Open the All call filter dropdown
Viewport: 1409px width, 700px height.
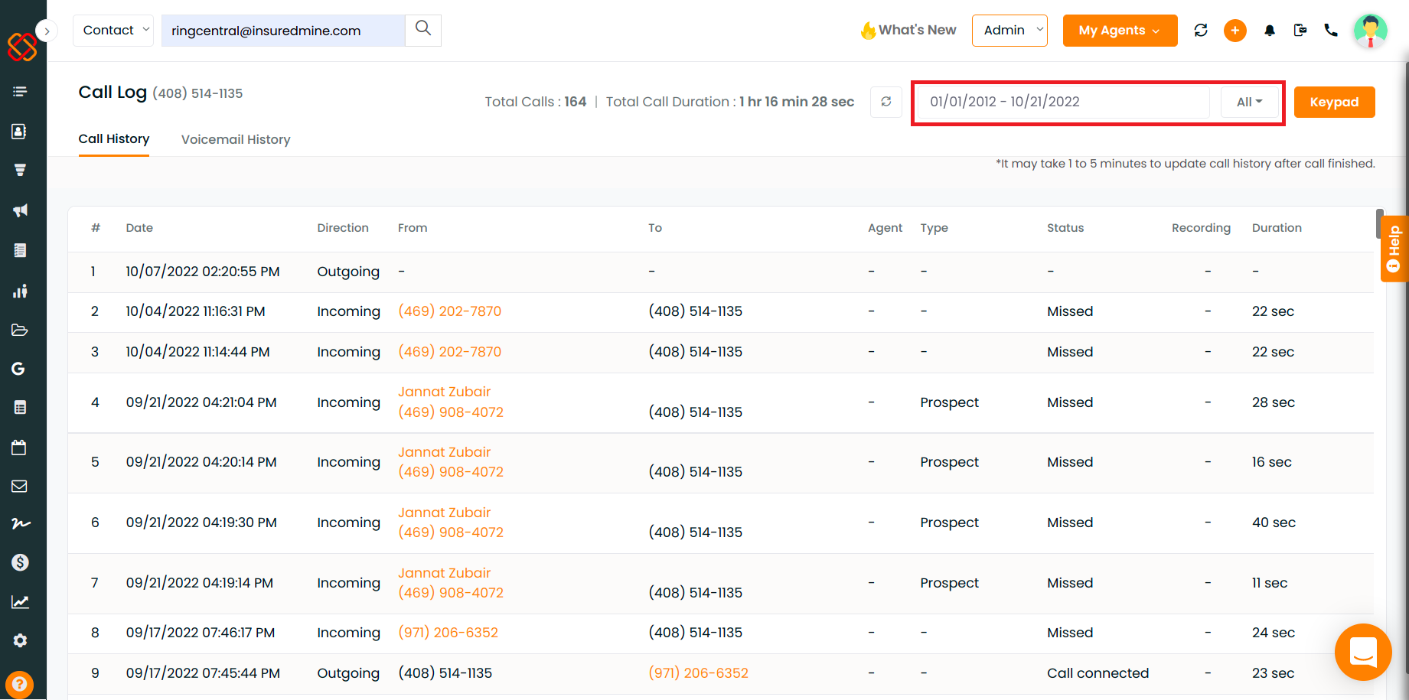pos(1249,102)
